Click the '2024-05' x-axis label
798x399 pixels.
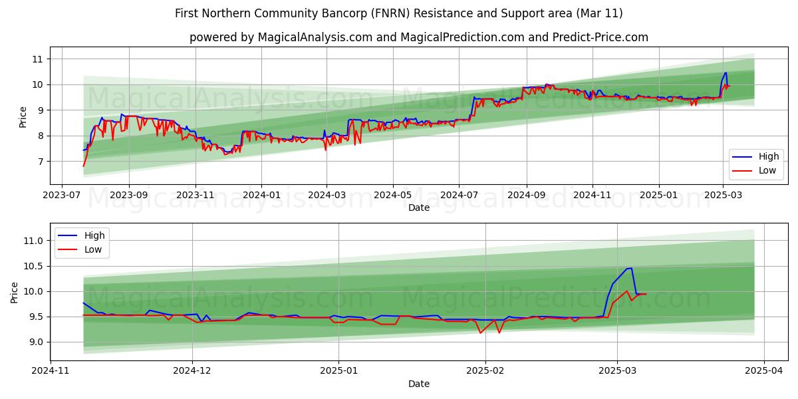point(392,196)
